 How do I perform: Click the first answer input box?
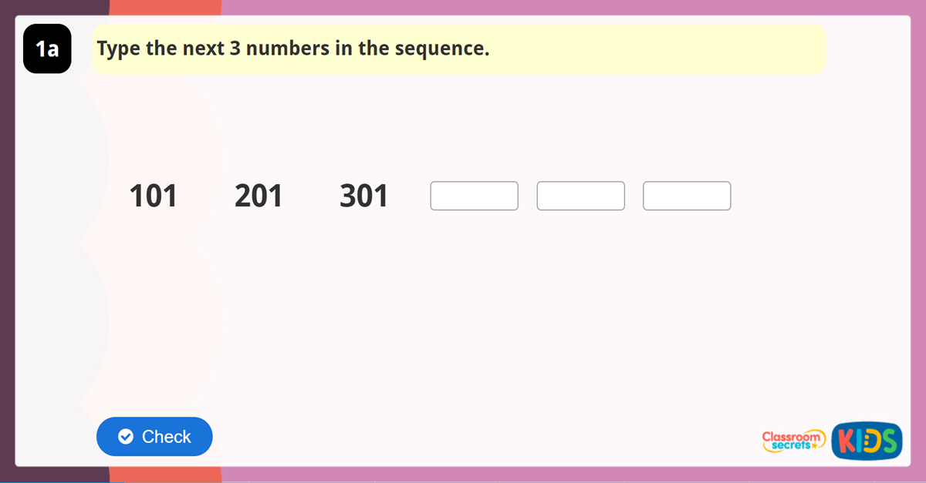(x=474, y=196)
